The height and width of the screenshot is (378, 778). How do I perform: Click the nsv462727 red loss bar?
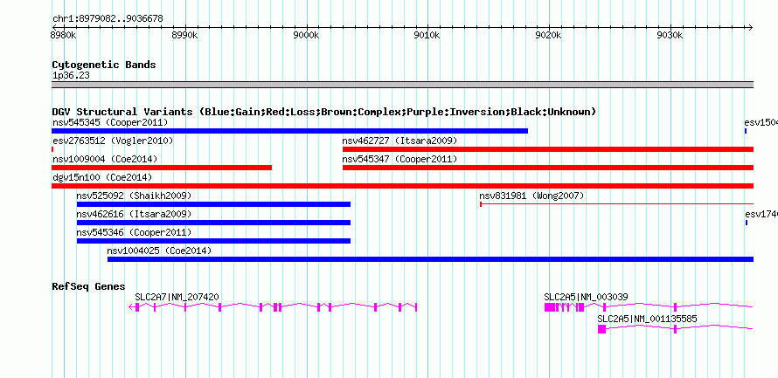(548, 149)
